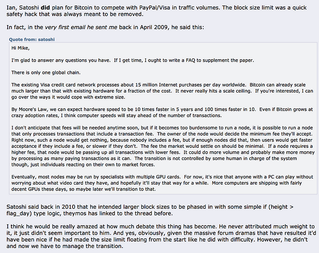Viewport: 319px width, 253px height.
Task: Click the bold word 'did' in the first line
Action: point(45,8)
